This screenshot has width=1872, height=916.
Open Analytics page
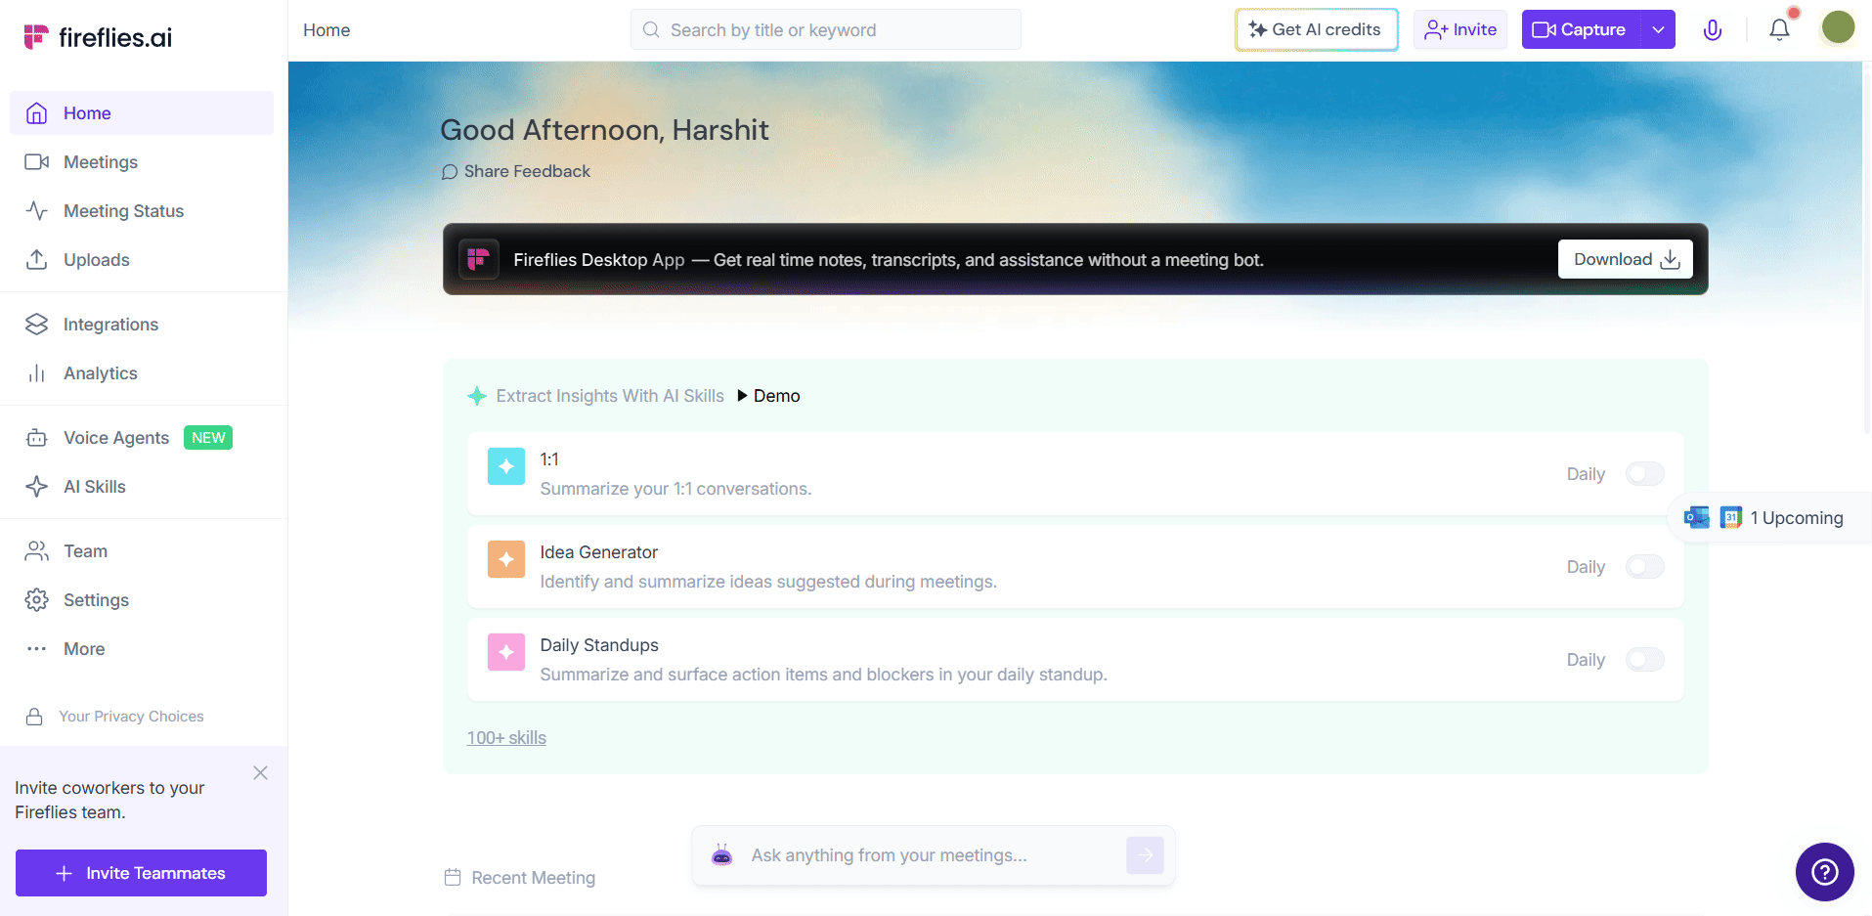tap(142, 373)
